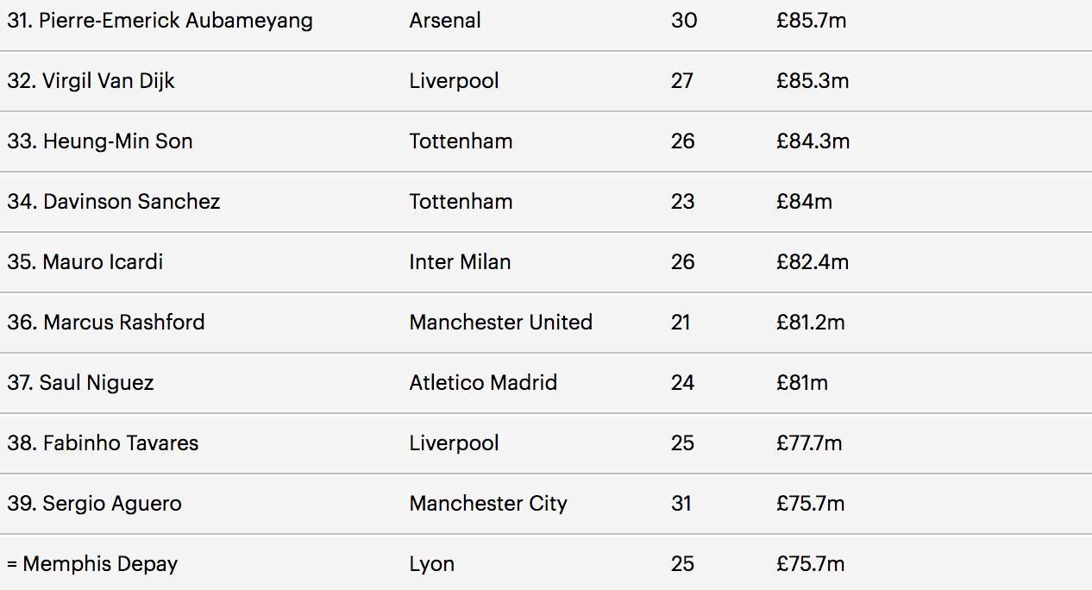Select the Marcus Rashford name cell

tap(105, 323)
